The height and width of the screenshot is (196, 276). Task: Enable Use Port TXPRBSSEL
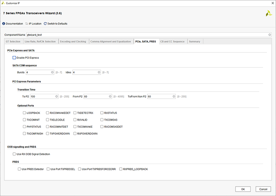tap(48, 169)
